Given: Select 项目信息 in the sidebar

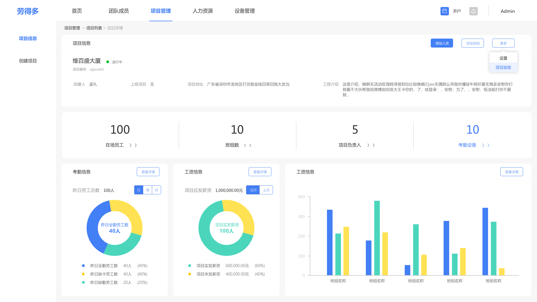Looking at the screenshot, I should tap(28, 38).
